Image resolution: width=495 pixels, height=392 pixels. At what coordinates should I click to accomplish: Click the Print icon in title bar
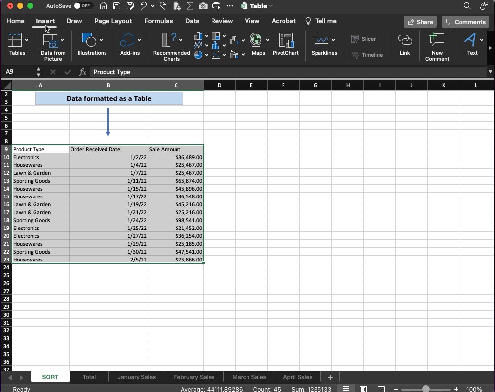pyautogui.click(x=216, y=6)
